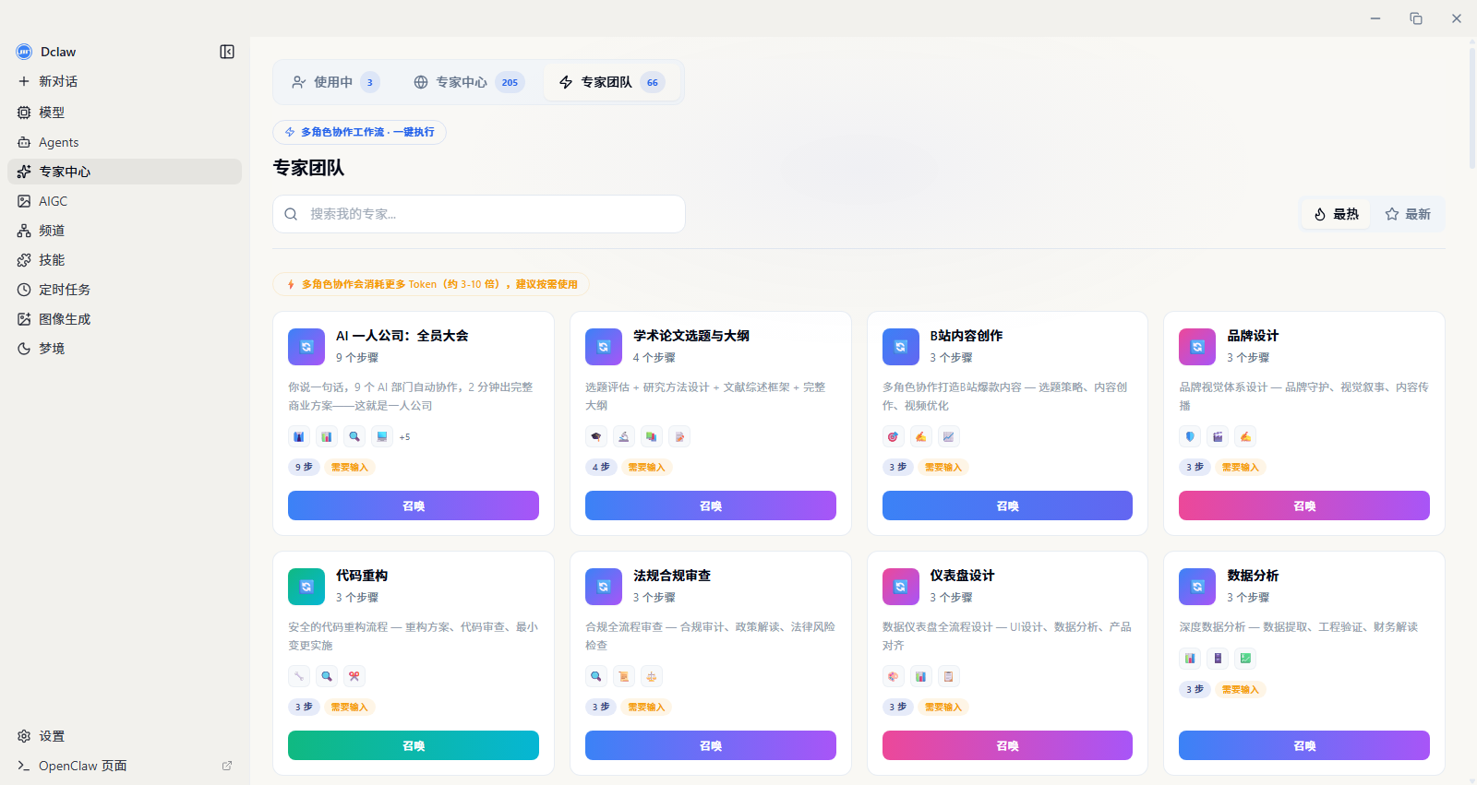Screen dimensions: 1477x785
Task: Click the 数据分析 card icon
Action: [1197, 587]
